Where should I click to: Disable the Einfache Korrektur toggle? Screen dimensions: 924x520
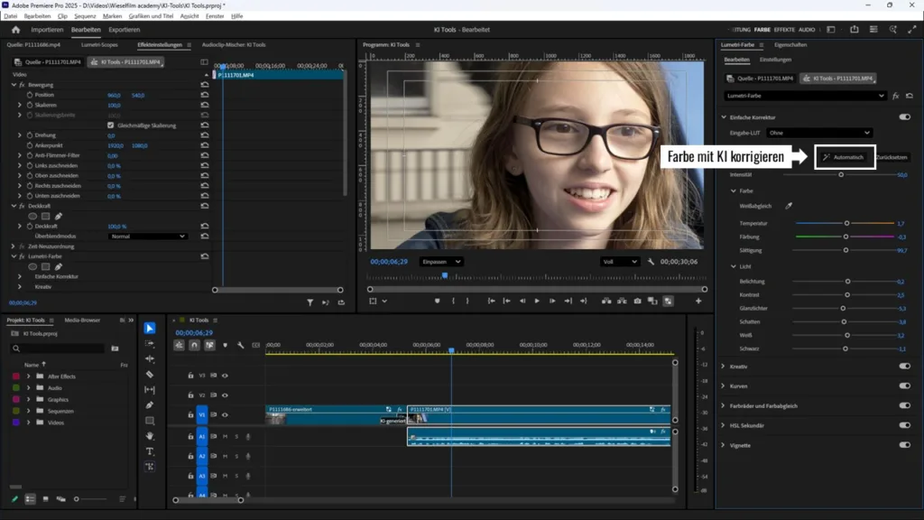pos(904,117)
